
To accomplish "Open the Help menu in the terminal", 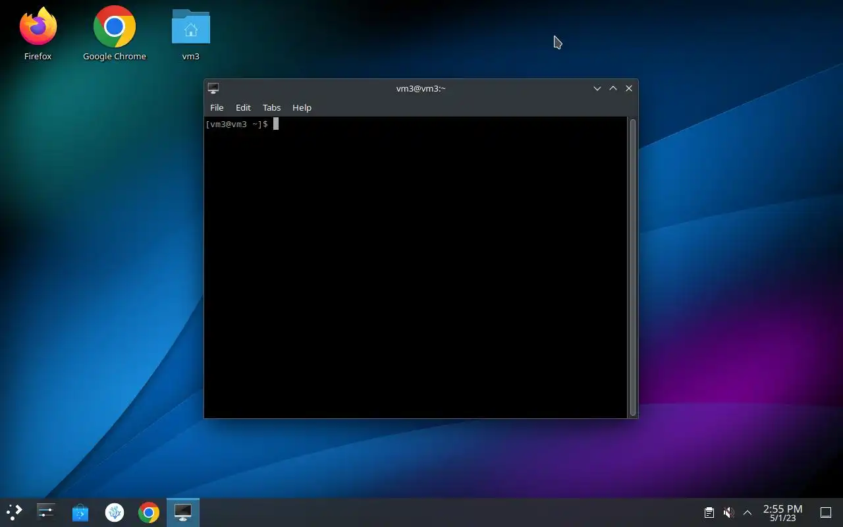I will [302, 107].
